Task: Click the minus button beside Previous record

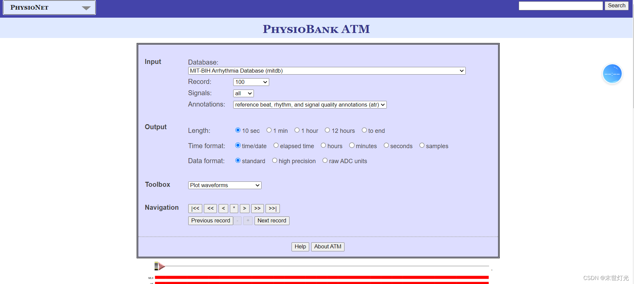Action: point(237,221)
